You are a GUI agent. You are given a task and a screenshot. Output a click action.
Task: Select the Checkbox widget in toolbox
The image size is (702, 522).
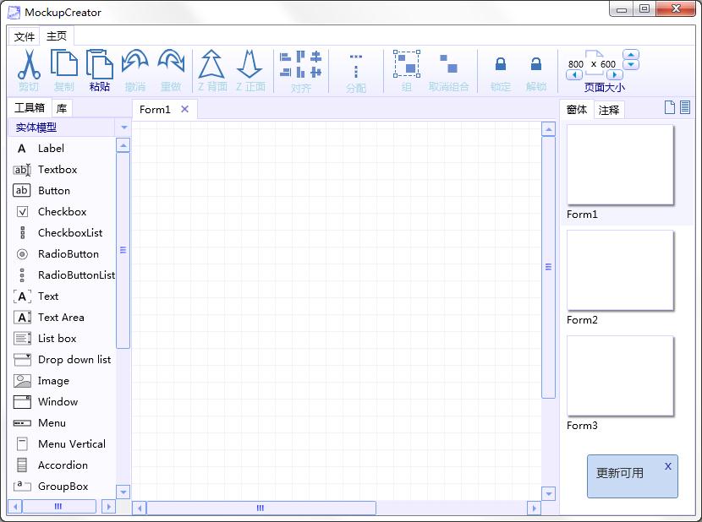62,212
